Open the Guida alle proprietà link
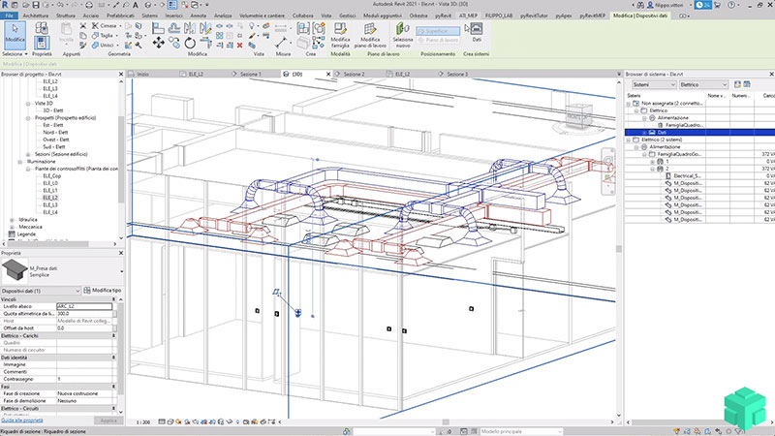 [x=22, y=419]
